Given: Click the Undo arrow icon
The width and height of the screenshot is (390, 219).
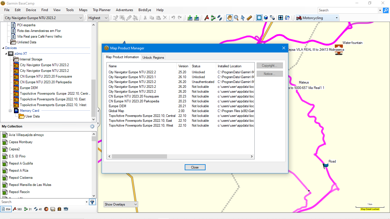Looking at the screenshot, I should pyautogui.click(x=173, y=18).
